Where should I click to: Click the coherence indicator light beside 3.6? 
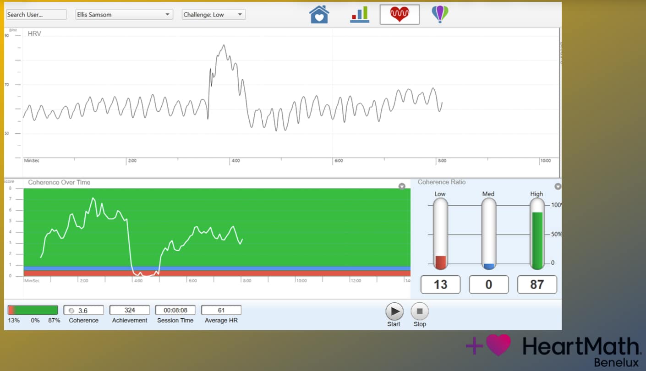point(71,310)
